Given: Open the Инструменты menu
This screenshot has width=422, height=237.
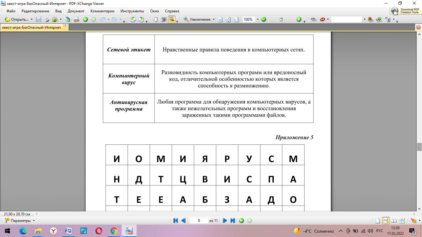Looking at the screenshot, I should click(x=132, y=11).
